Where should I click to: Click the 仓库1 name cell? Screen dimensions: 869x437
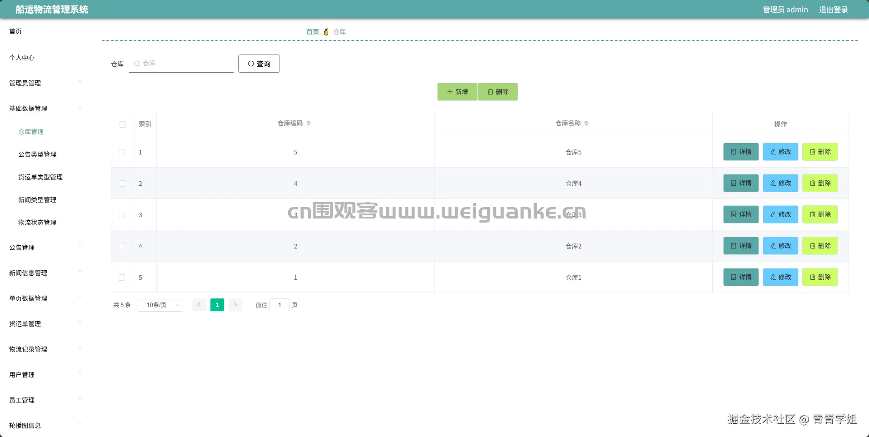pos(574,278)
